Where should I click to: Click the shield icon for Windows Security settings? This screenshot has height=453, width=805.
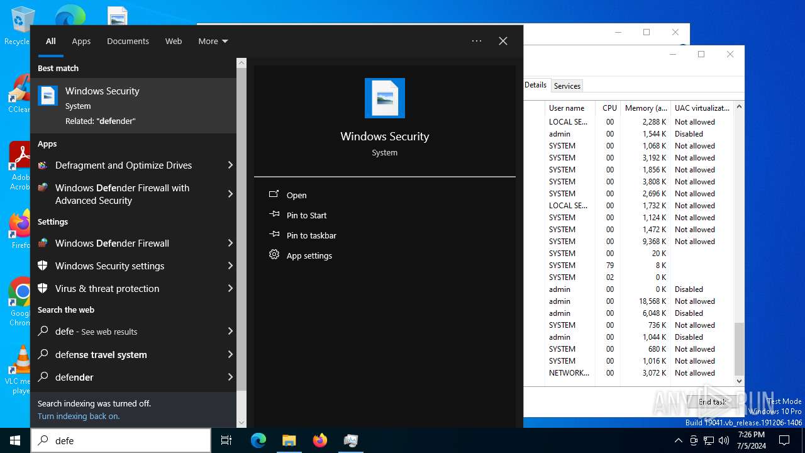(x=43, y=266)
